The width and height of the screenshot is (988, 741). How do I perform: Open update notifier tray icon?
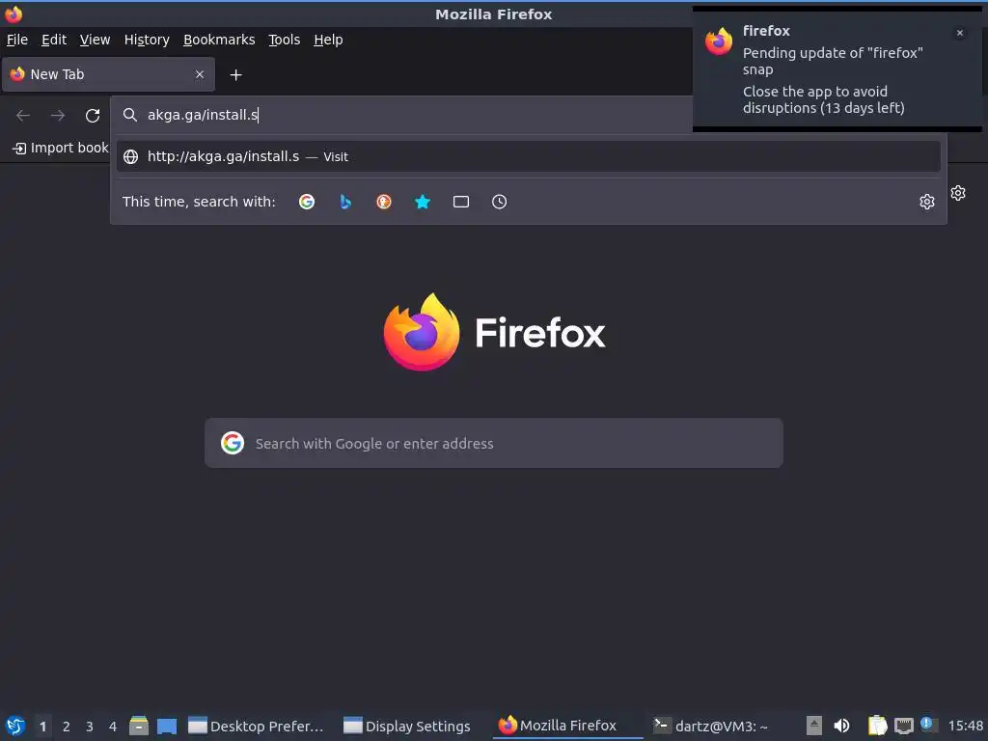point(928,725)
